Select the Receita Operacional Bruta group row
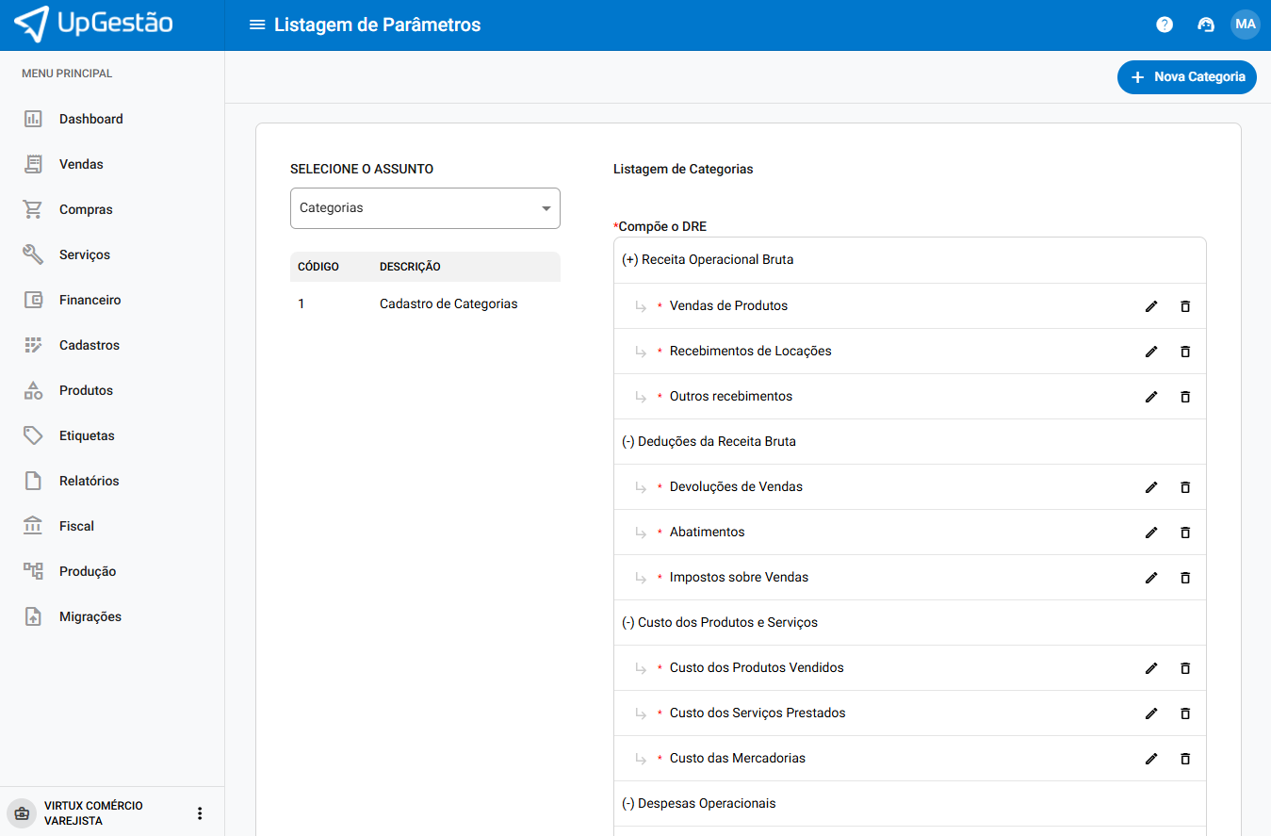 click(x=708, y=260)
